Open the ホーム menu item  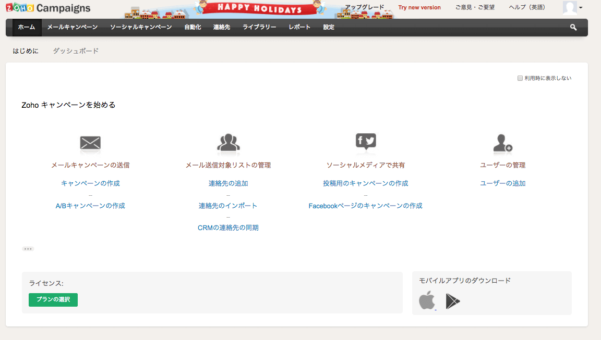pyautogui.click(x=27, y=27)
